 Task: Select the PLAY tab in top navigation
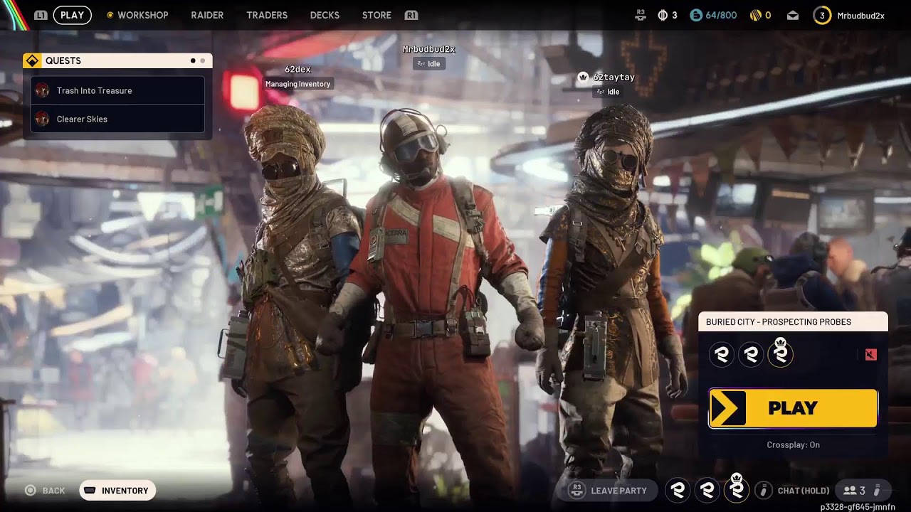coord(72,15)
